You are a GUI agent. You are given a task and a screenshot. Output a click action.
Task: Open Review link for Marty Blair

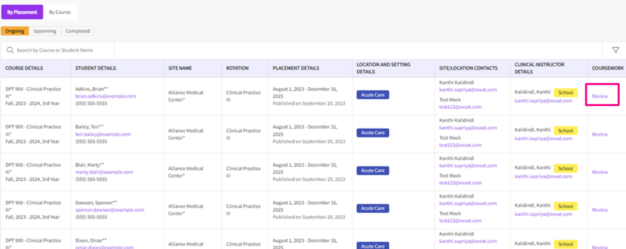point(600,172)
